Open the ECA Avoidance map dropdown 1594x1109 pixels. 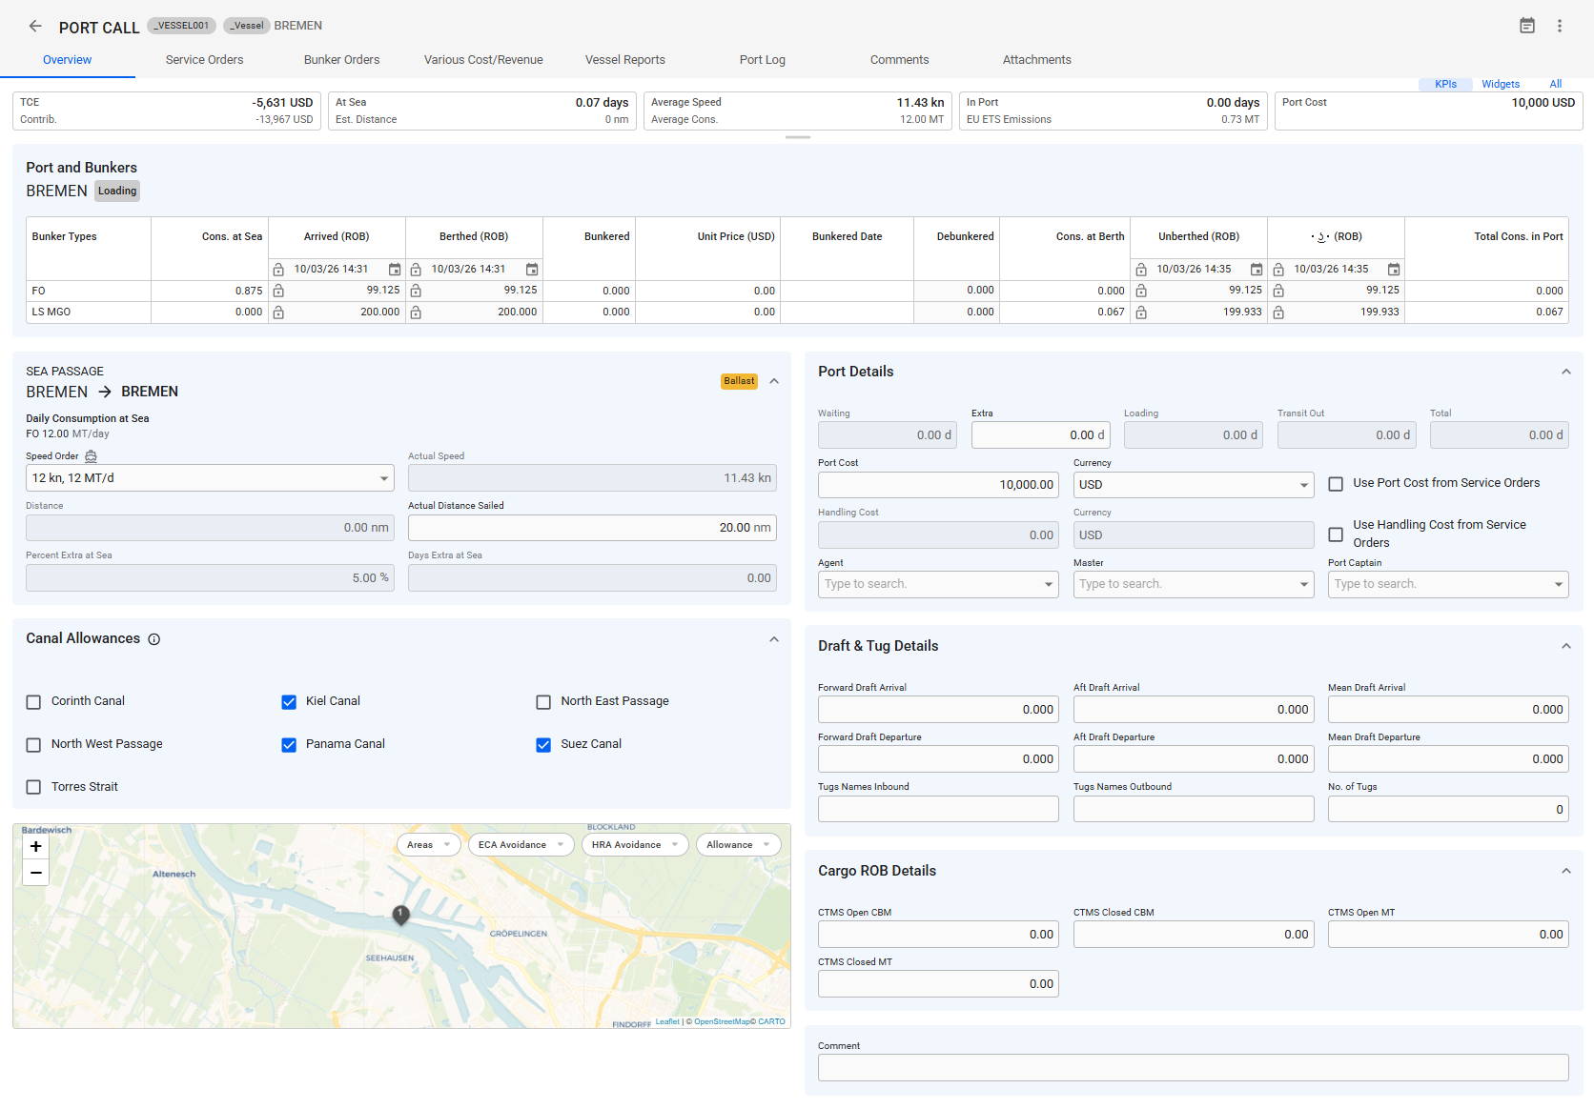[521, 845]
